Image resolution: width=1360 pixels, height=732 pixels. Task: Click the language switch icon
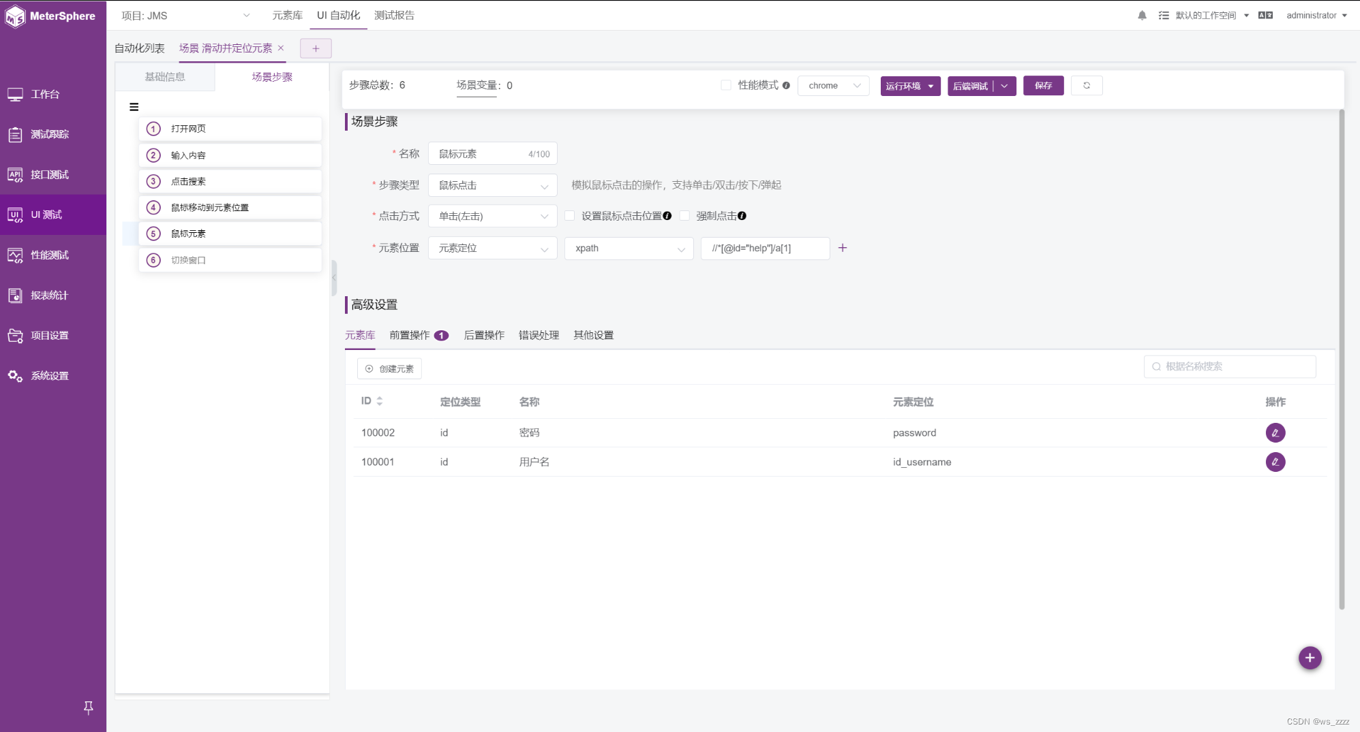tap(1266, 15)
